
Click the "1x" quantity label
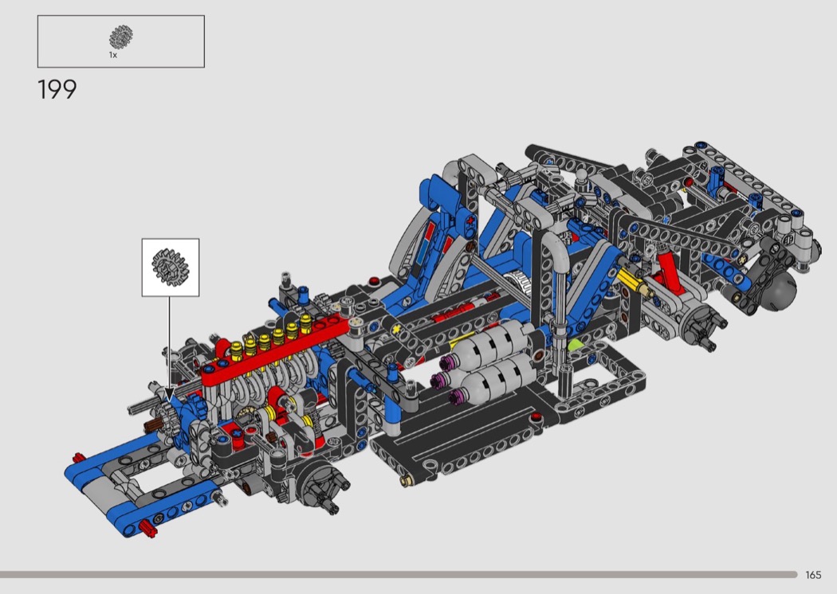(113, 55)
